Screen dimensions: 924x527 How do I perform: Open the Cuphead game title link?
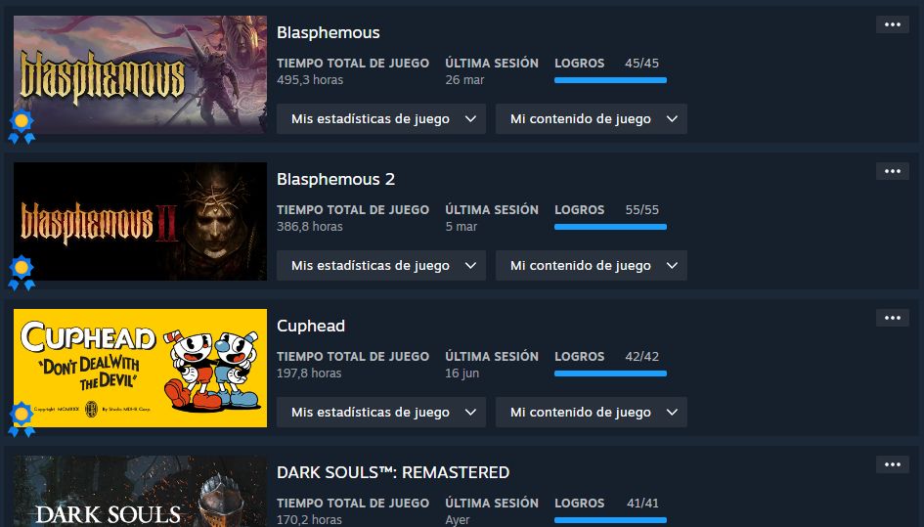click(311, 326)
